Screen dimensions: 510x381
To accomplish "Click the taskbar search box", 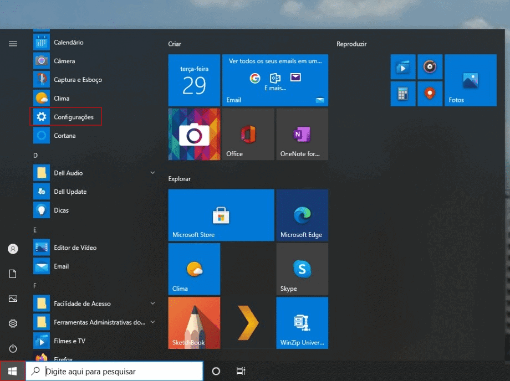I will click(115, 371).
